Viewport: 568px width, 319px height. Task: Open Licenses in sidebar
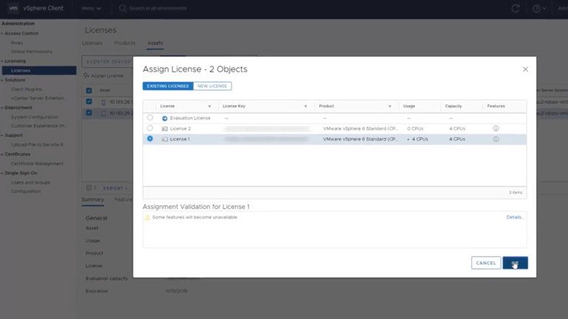click(x=39, y=71)
